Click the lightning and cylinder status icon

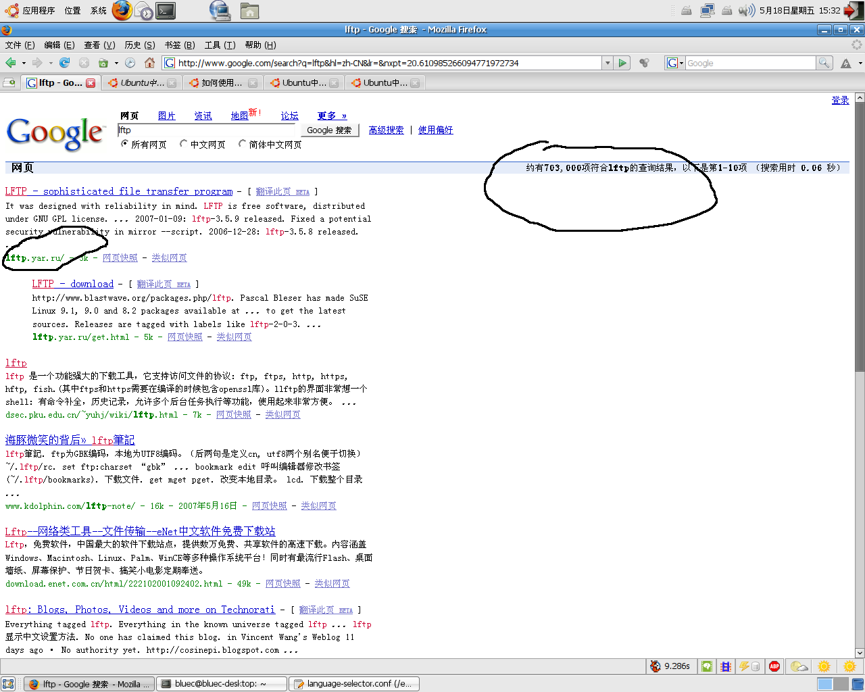click(x=749, y=666)
